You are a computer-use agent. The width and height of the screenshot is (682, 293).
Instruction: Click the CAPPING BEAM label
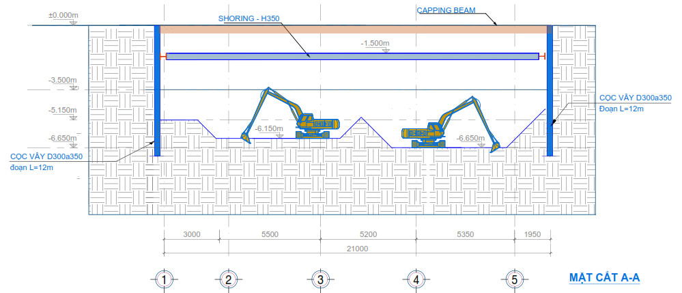click(444, 10)
